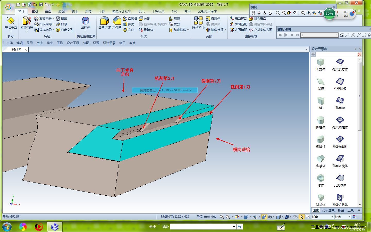Viewport: 371px width, 232px height.
Task: Switch to the 曲面 ribbon tab
Action: coord(48,11)
